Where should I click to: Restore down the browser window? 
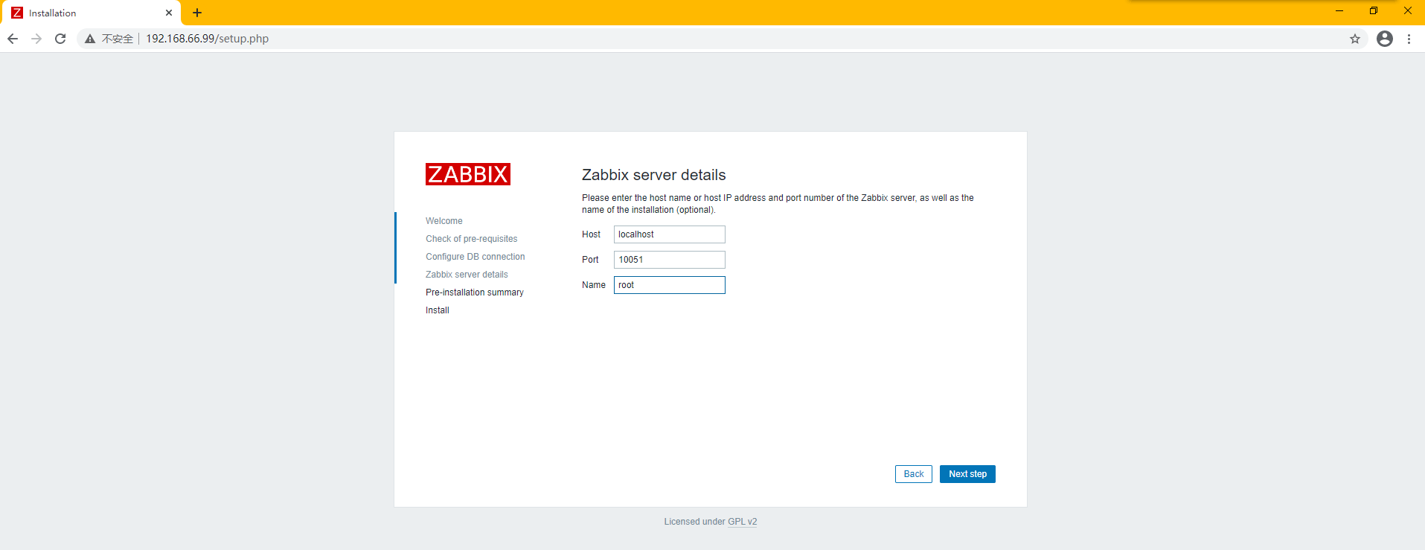(x=1374, y=11)
